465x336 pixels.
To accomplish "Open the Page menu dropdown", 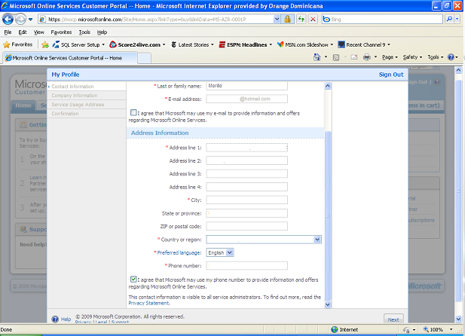I will pyautogui.click(x=390, y=57).
